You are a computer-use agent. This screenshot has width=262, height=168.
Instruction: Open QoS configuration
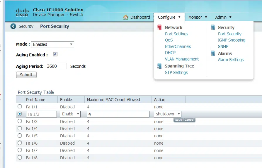[x=169, y=40]
